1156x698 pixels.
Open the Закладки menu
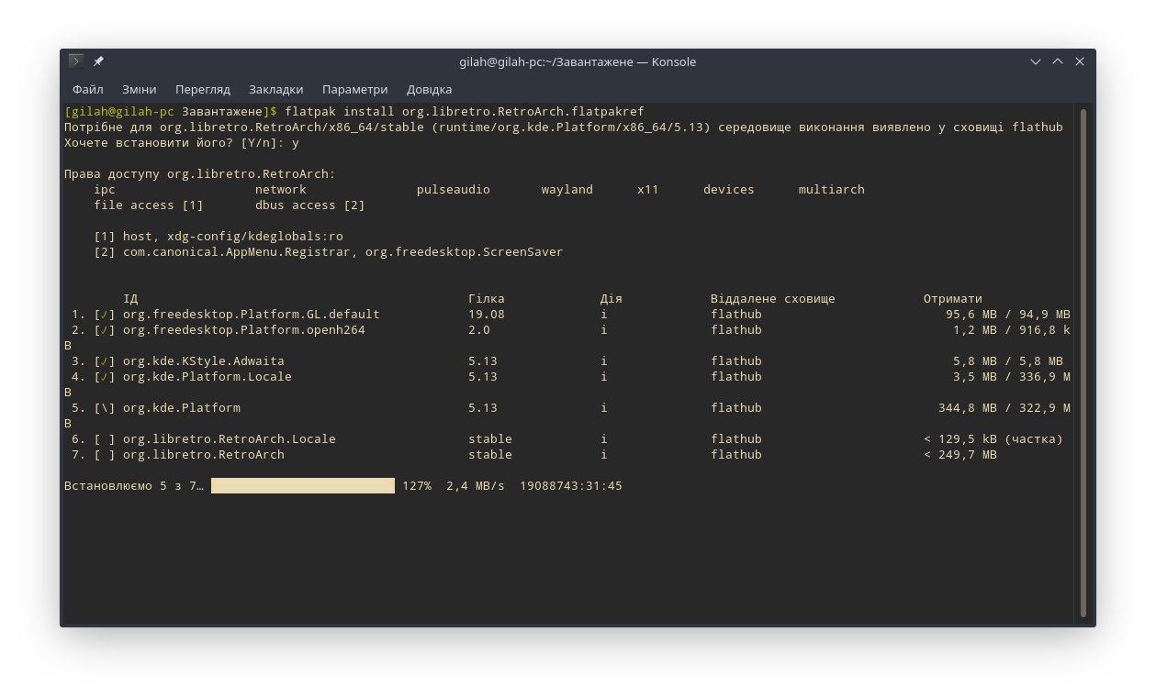click(x=275, y=89)
